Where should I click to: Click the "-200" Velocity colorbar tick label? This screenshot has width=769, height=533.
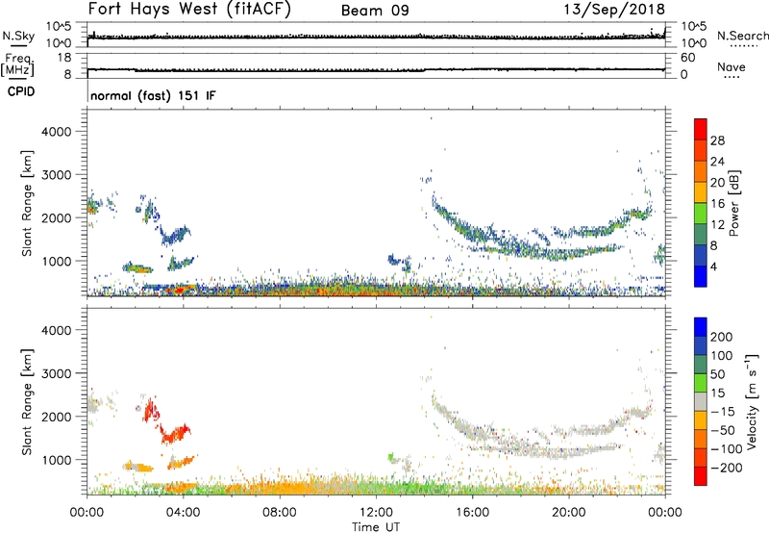coord(727,468)
